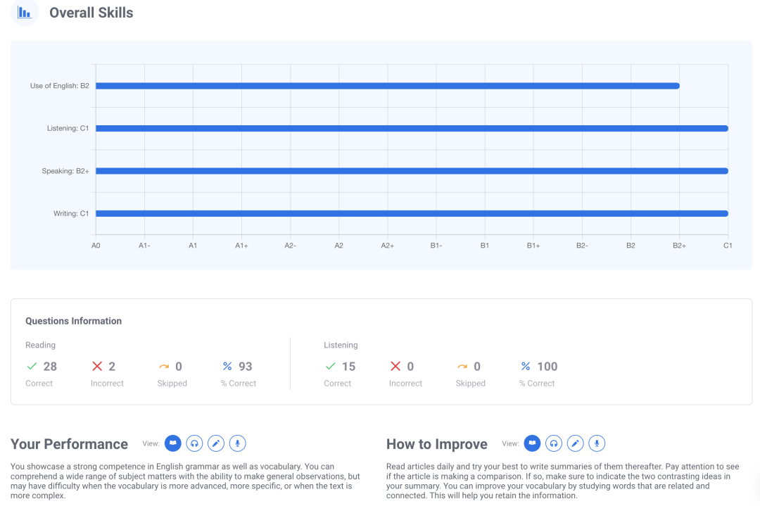Switch How to Improve to microphone view

point(597,443)
